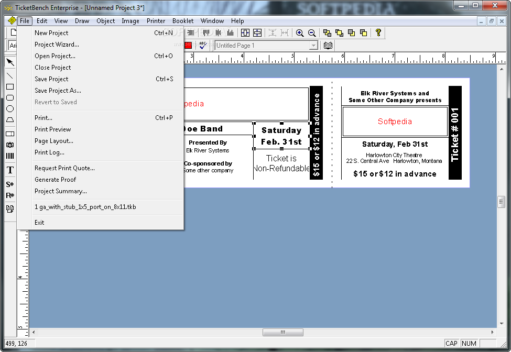Screen dimensions: 511x352
Task: Select the S# serial number tool
Action: [10, 184]
